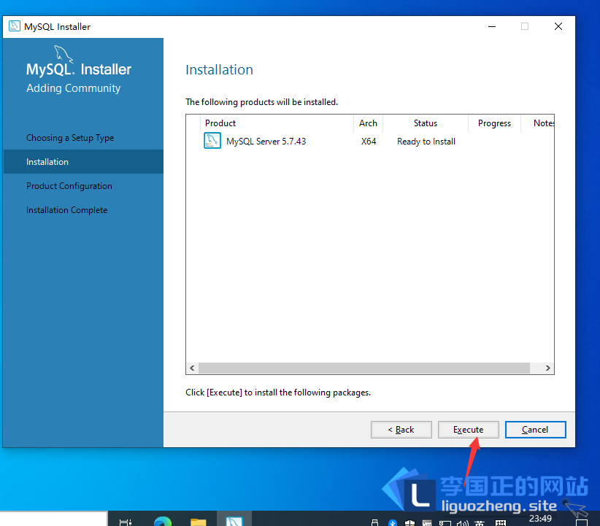600x526 pixels.
Task: Open the Product Configuration step
Action: [69, 186]
